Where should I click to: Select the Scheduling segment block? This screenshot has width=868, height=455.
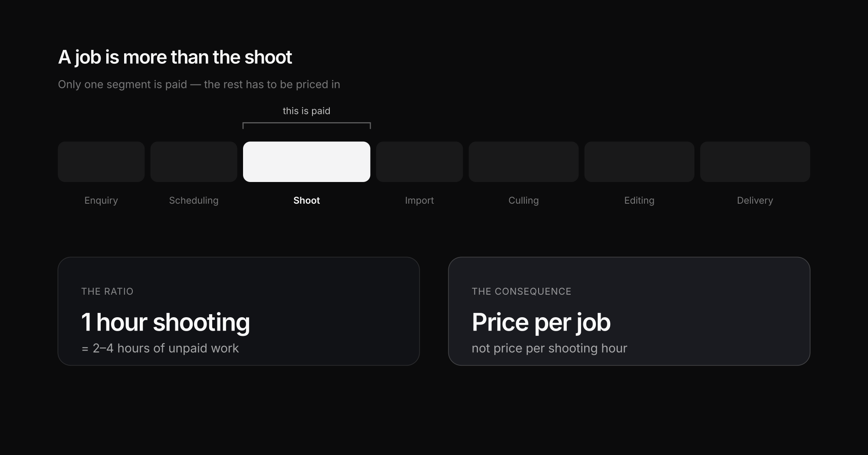(x=194, y=162)
